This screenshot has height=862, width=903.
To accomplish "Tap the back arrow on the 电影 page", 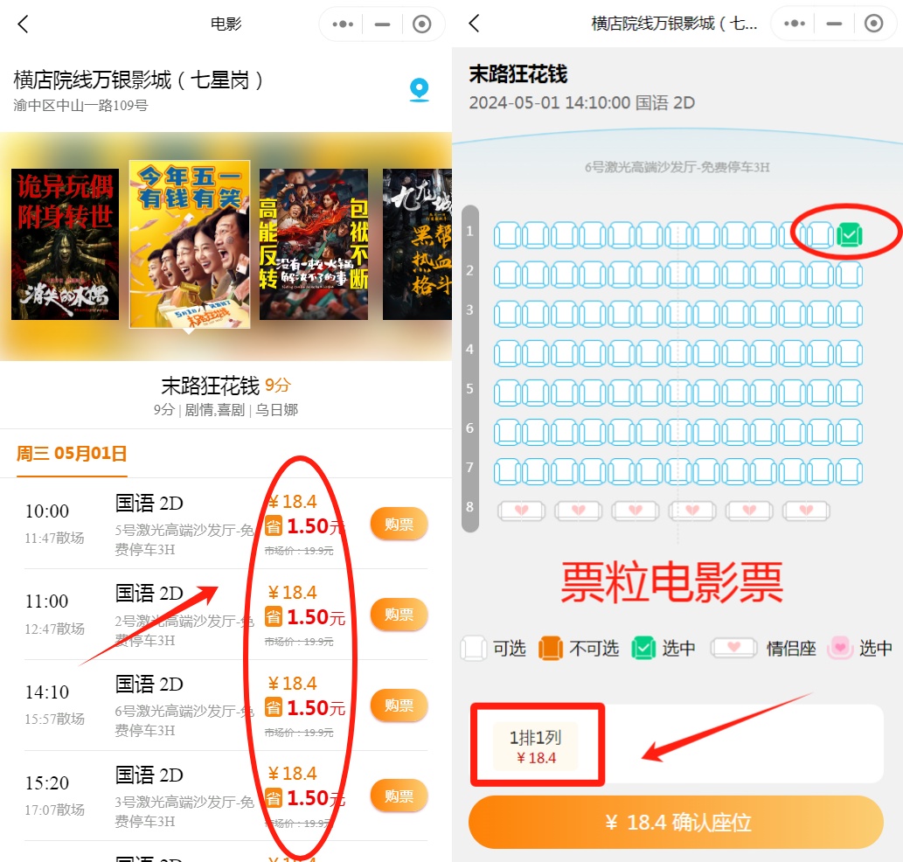I will (23, 24).
